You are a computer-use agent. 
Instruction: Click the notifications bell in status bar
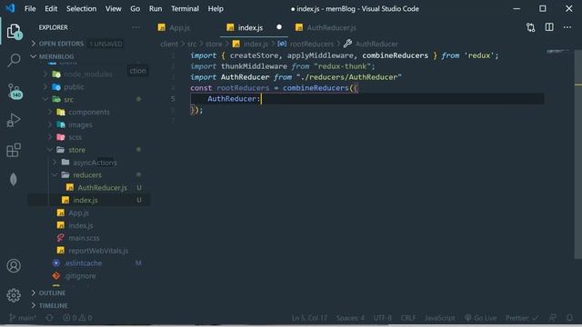coord(569,318)
